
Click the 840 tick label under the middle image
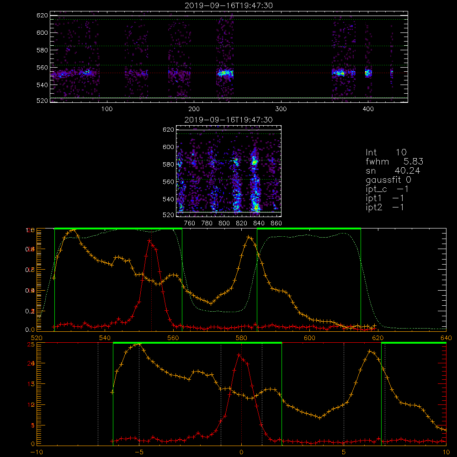259,223
